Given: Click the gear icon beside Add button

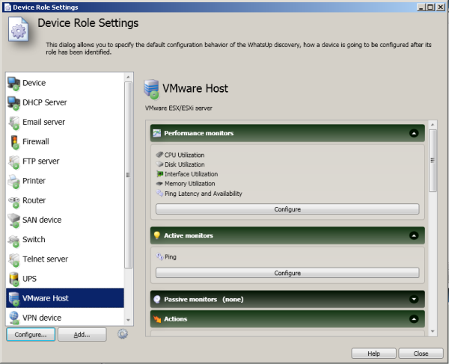Looking at the screenshot, I should [x=123, y=334].
